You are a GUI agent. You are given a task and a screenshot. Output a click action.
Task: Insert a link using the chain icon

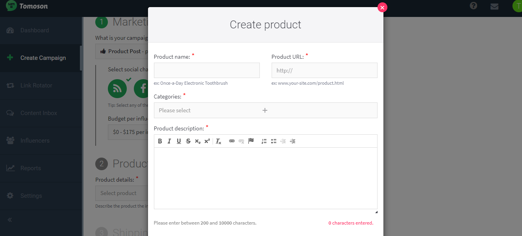point(232,141)
